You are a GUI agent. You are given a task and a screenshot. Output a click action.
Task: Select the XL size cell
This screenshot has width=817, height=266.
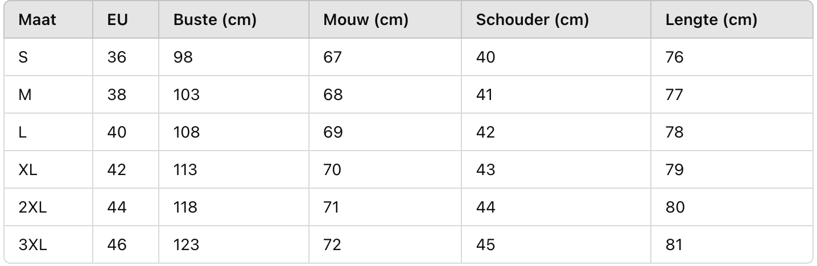click(48, 169)
